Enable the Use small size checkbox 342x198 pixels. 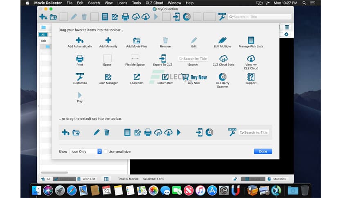pyautogui.click(x=106, y=151)
